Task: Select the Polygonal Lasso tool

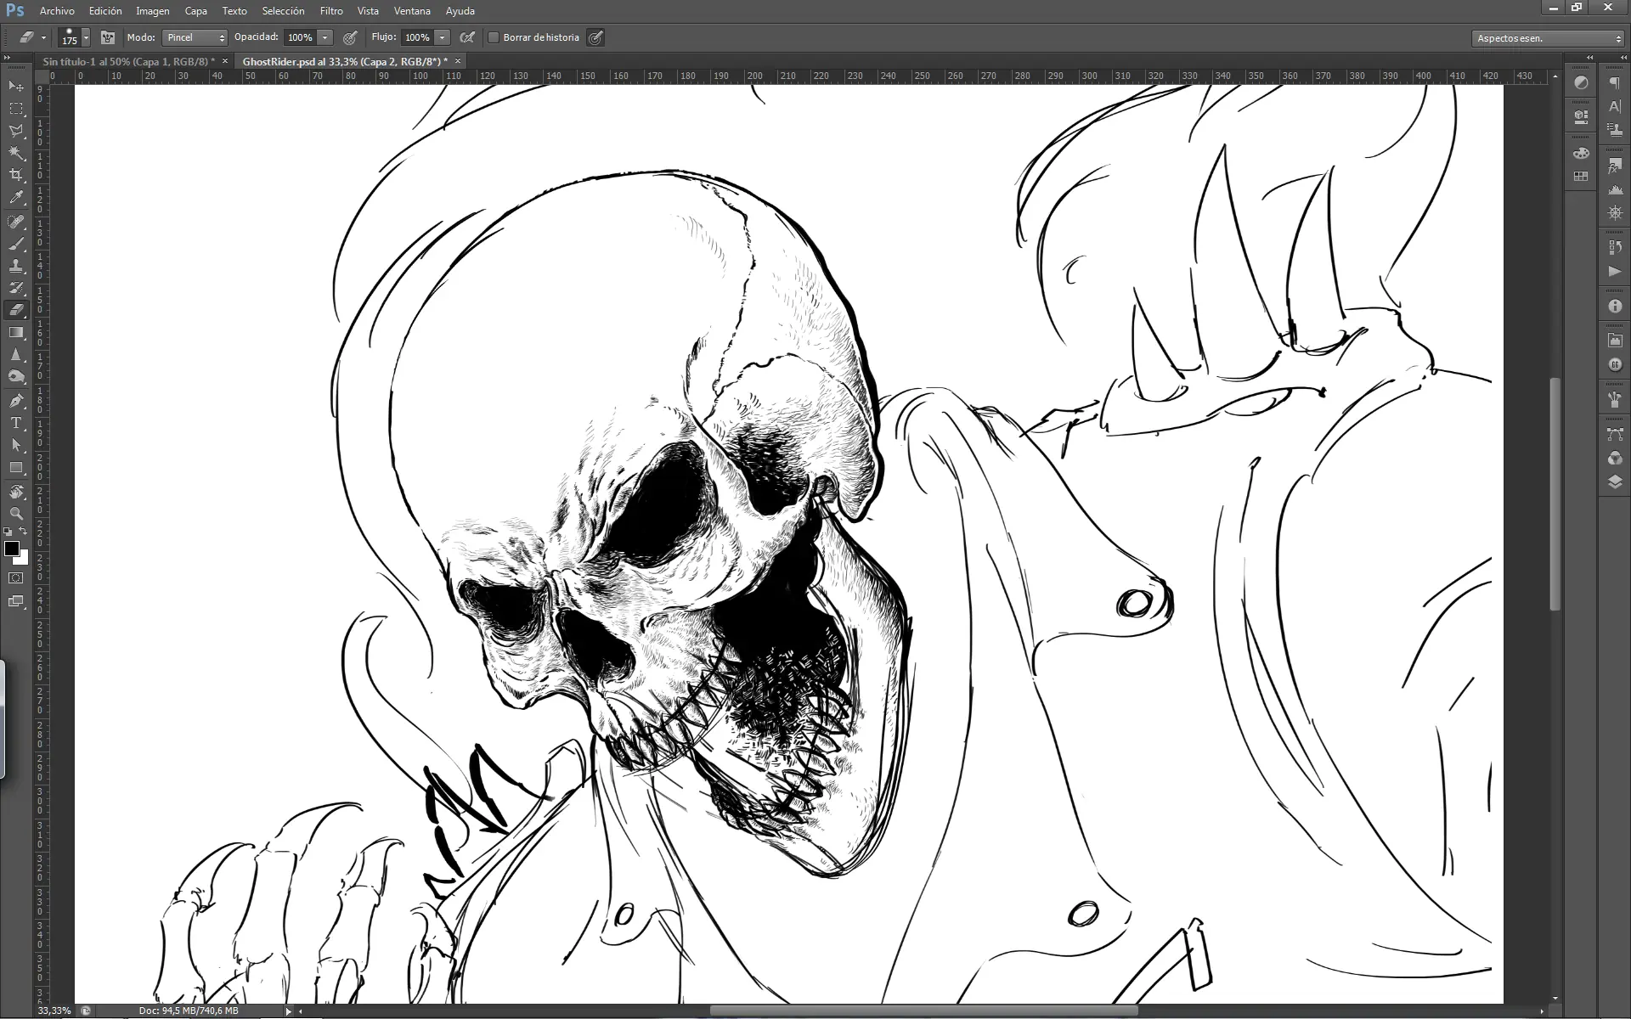Action: tap(16, 131)
